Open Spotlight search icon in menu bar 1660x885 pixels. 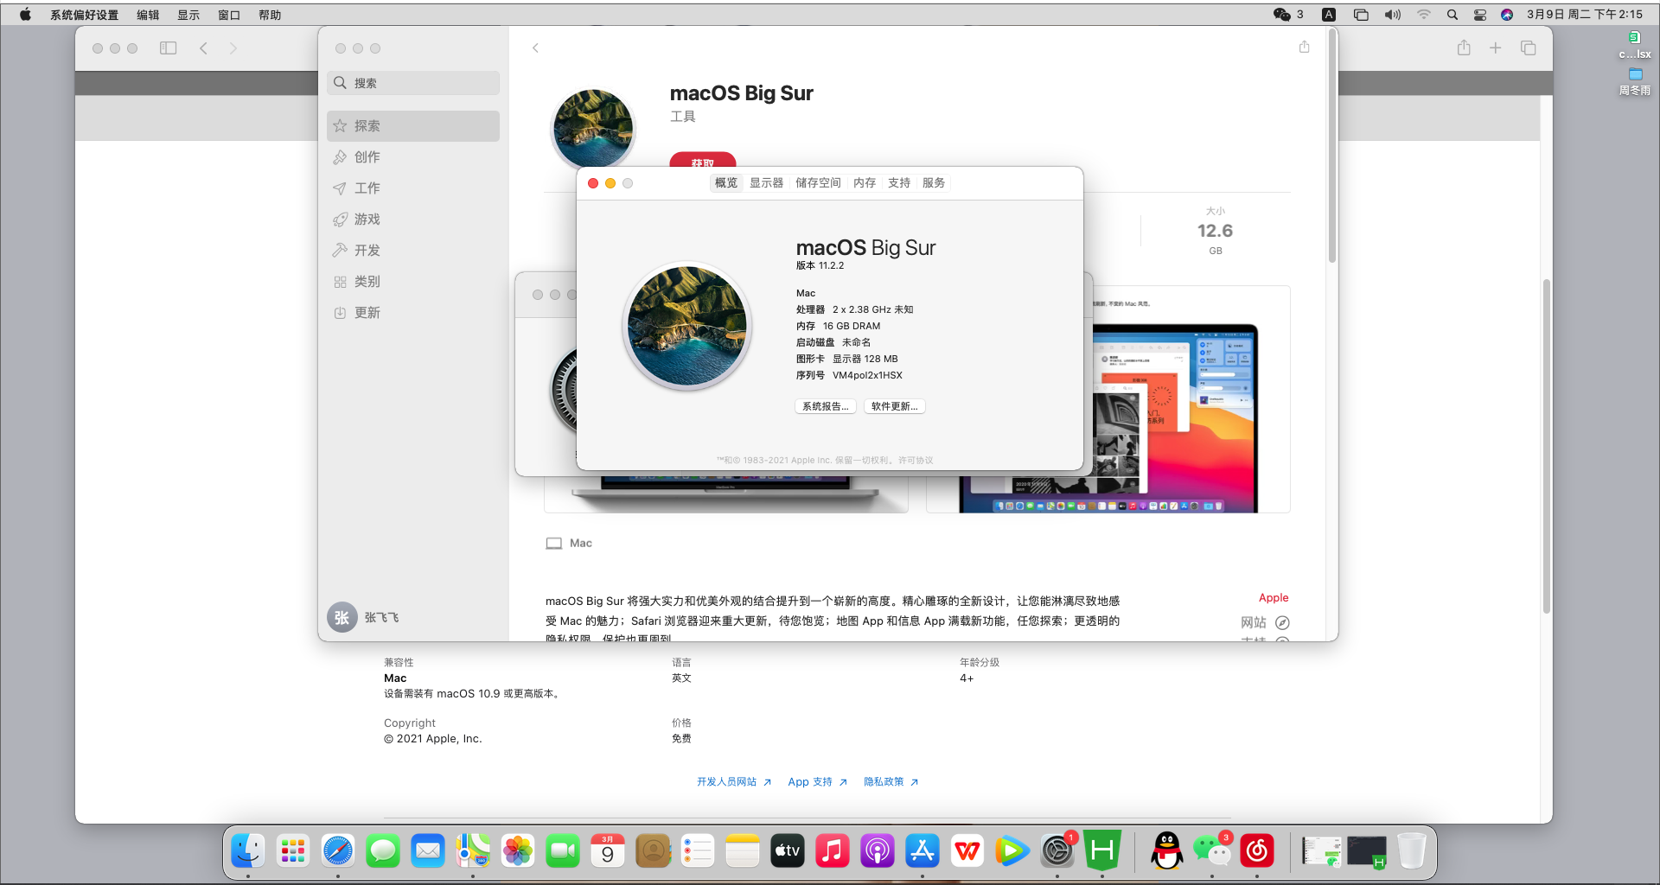click(1452, 14)
